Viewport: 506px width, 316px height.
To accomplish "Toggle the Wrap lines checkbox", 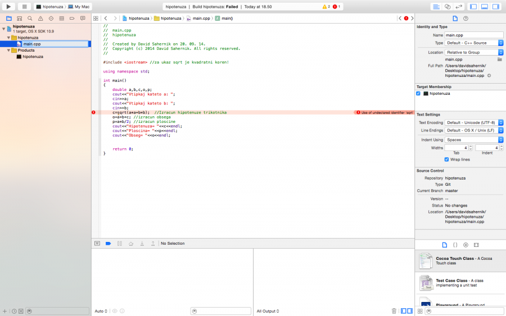I will tap(446, 159).
